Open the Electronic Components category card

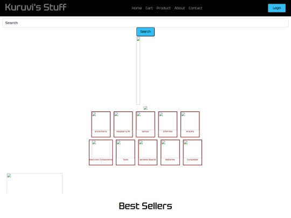coord(101,152)
